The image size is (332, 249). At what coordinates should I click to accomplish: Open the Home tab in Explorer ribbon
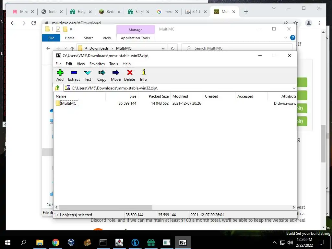(70, 38)
